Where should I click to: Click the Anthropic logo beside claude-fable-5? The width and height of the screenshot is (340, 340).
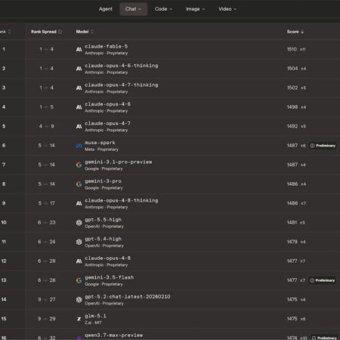pyautogui.click(x=79, y=49)
